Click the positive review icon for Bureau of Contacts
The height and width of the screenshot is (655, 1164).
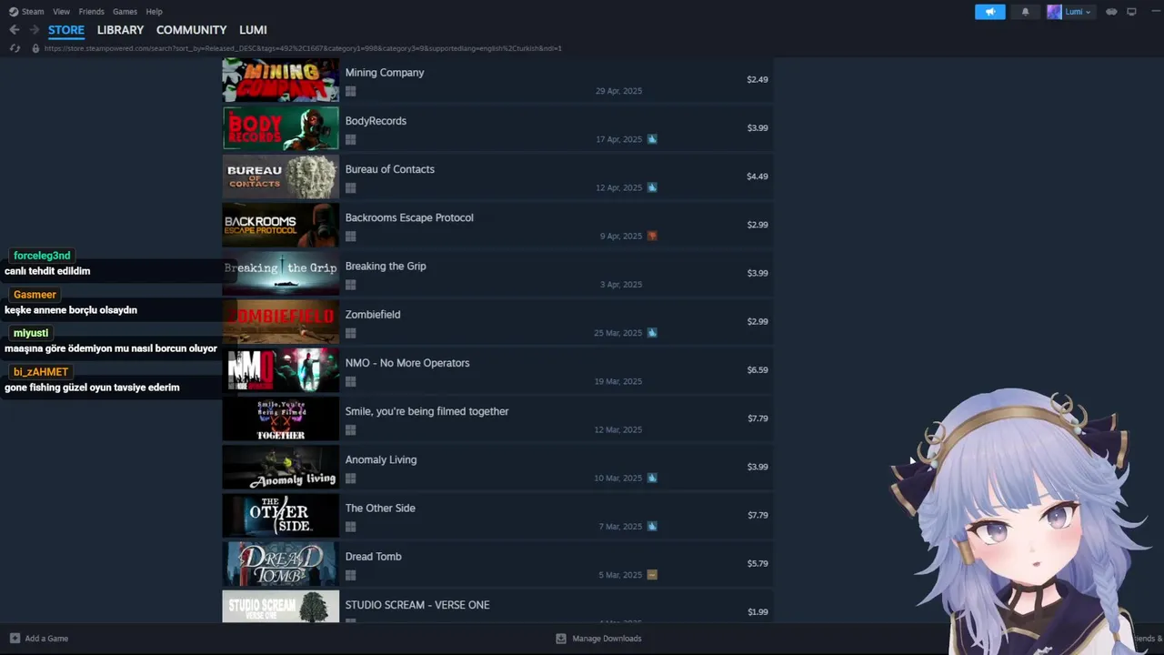[652, 187]
